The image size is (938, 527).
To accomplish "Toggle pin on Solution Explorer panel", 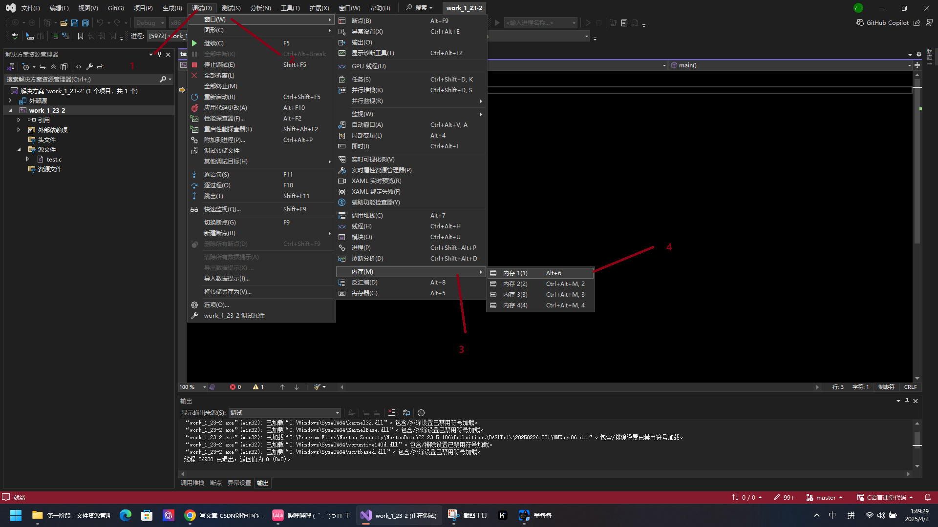I will 160,54.
